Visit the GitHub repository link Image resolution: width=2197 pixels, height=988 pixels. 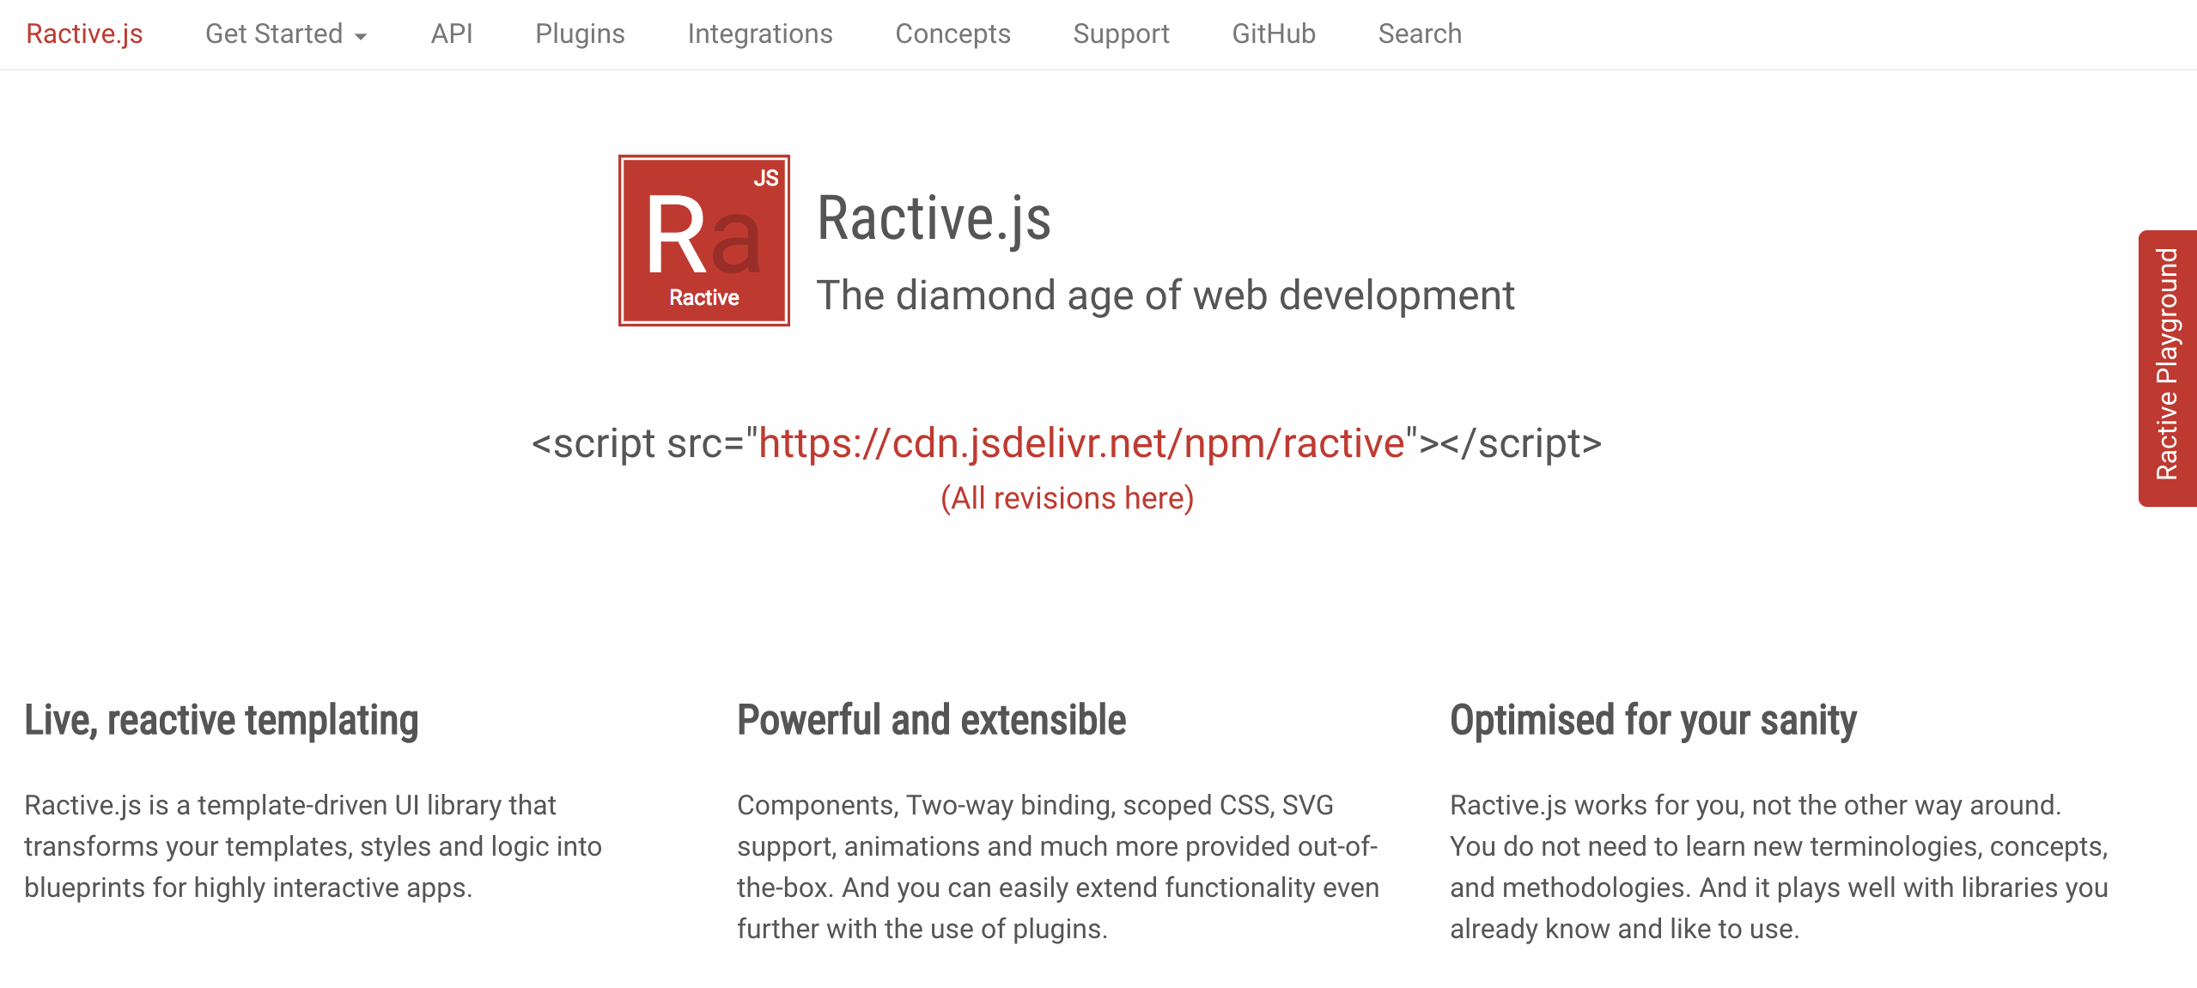click(x=1273, y=34)
